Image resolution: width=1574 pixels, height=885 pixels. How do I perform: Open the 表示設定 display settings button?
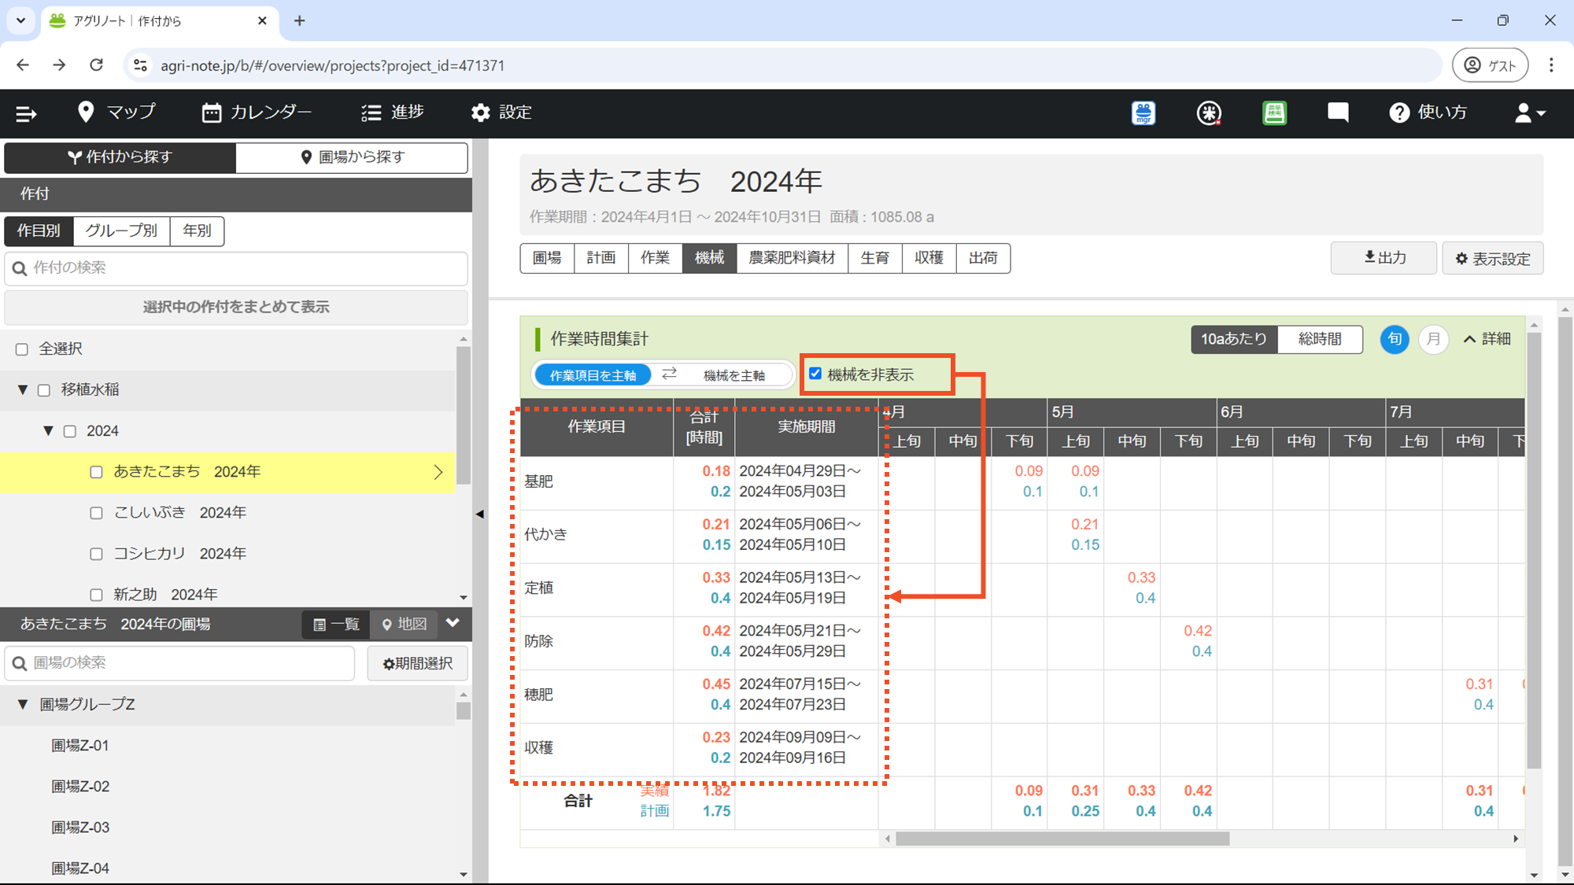point(1492,258)
